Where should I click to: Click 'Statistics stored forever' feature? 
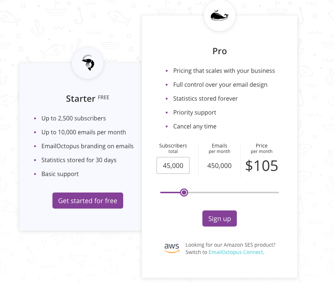tap(205, 98)
